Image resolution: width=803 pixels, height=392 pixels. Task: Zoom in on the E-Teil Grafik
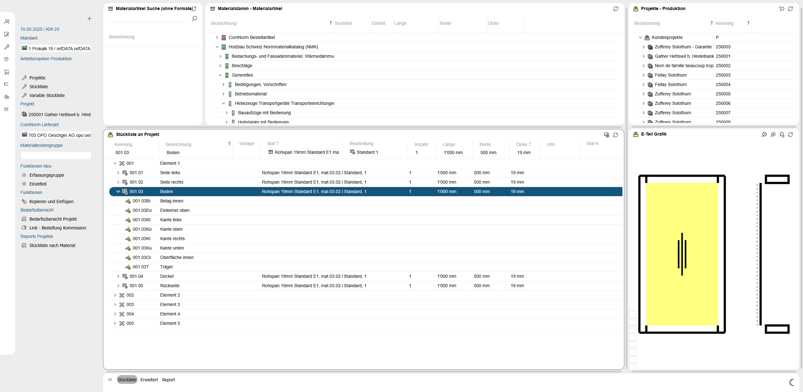773,134
